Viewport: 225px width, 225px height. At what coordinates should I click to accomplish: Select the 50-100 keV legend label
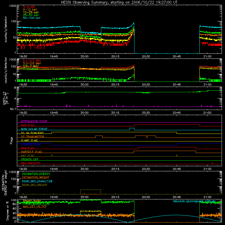pos(32,18)
